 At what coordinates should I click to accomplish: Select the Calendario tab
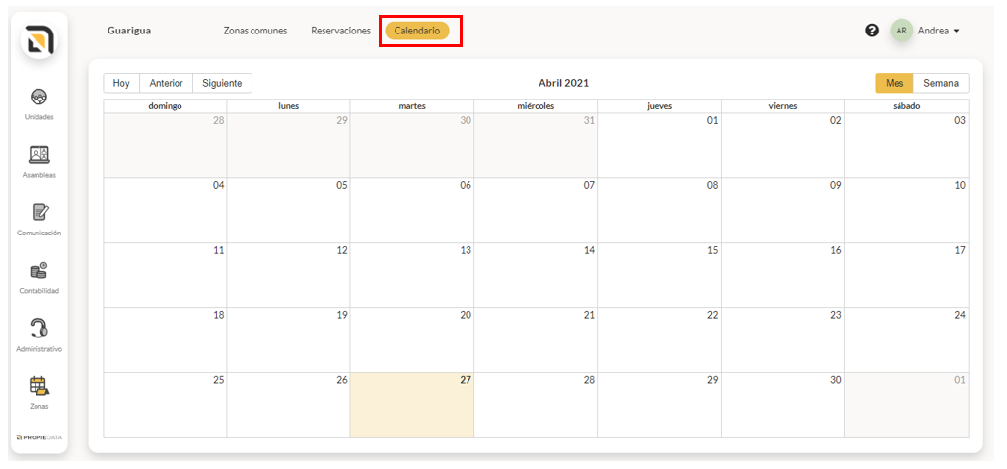click(x=417, y=31)
